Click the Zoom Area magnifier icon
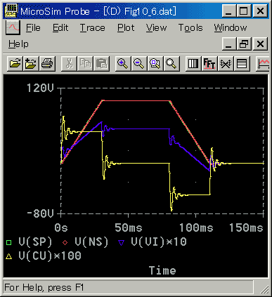 tap(155, 63)
